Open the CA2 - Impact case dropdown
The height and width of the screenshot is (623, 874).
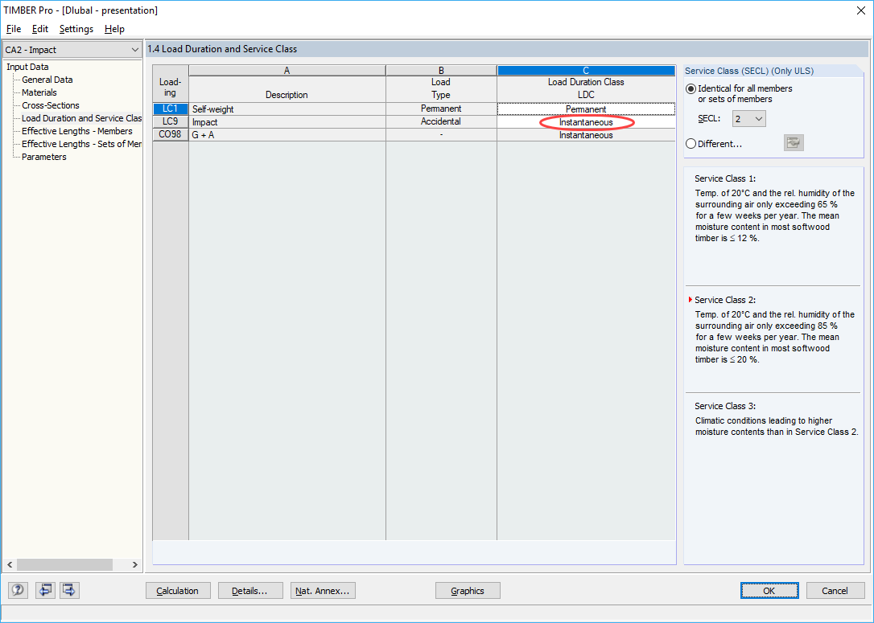coord(136,49)
